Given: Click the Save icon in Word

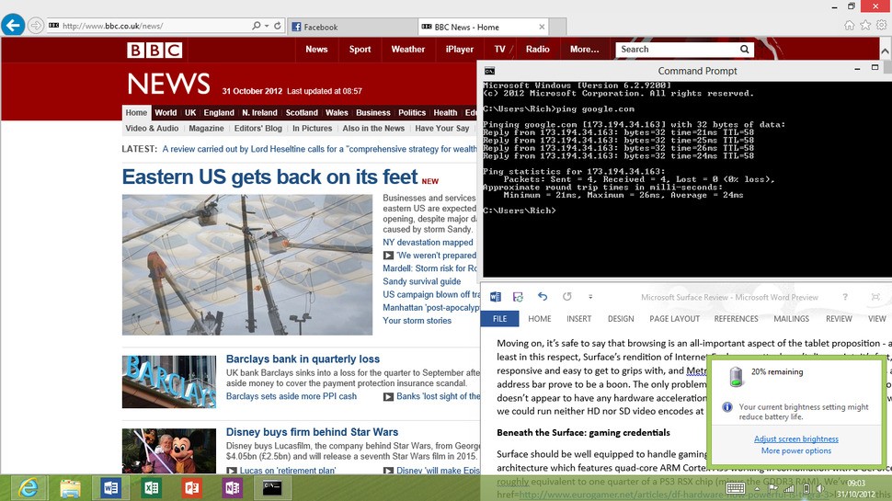Looking at the screenshot, I should [x=518, y=297].
